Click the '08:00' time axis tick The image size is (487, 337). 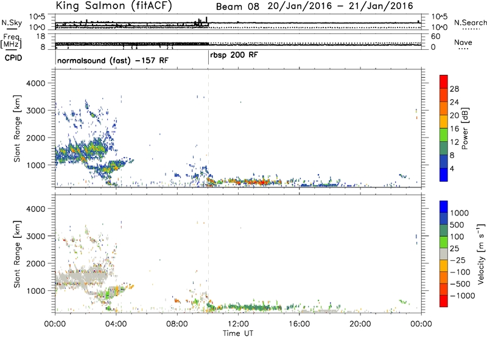point(177,324)
